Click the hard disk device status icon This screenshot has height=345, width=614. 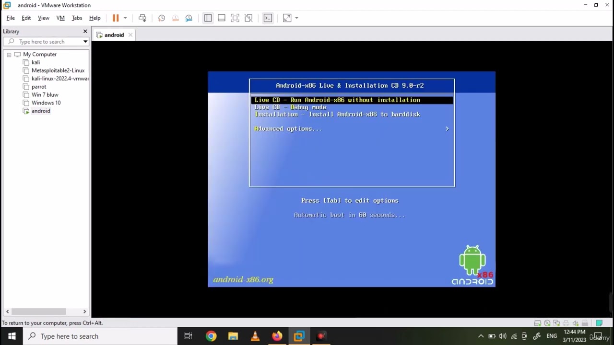point(537,323)
